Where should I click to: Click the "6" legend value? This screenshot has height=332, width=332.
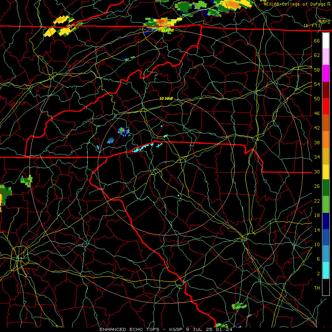tap(318, 259)
